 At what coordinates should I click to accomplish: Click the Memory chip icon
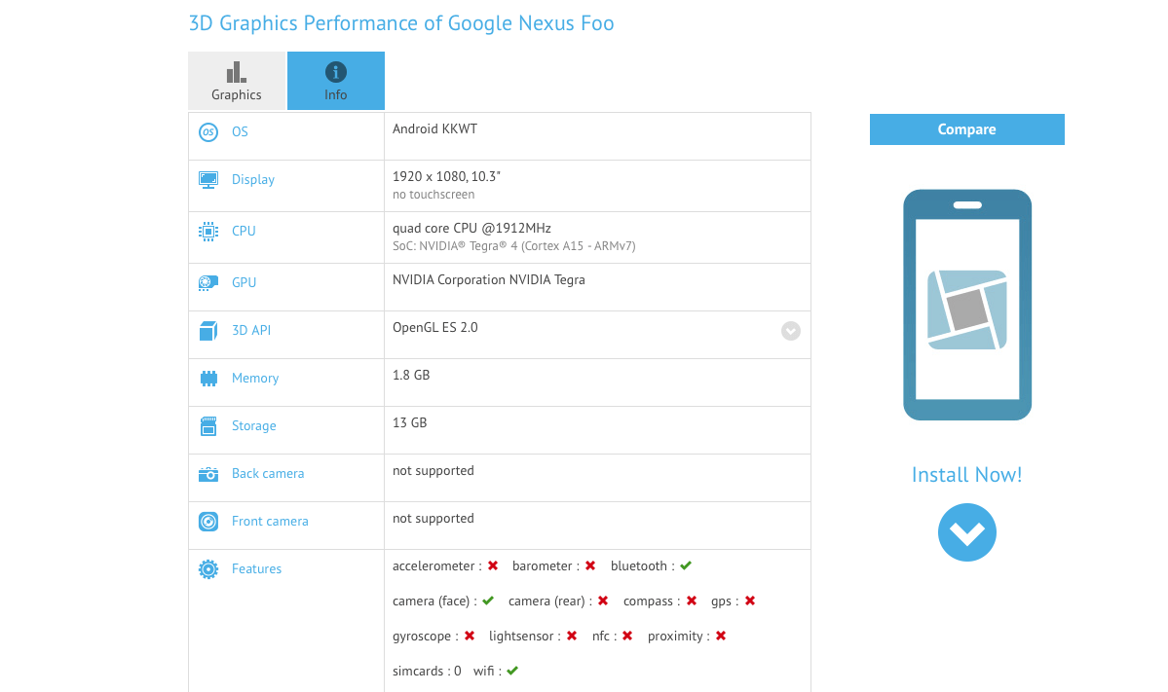(x=207, y=379)
